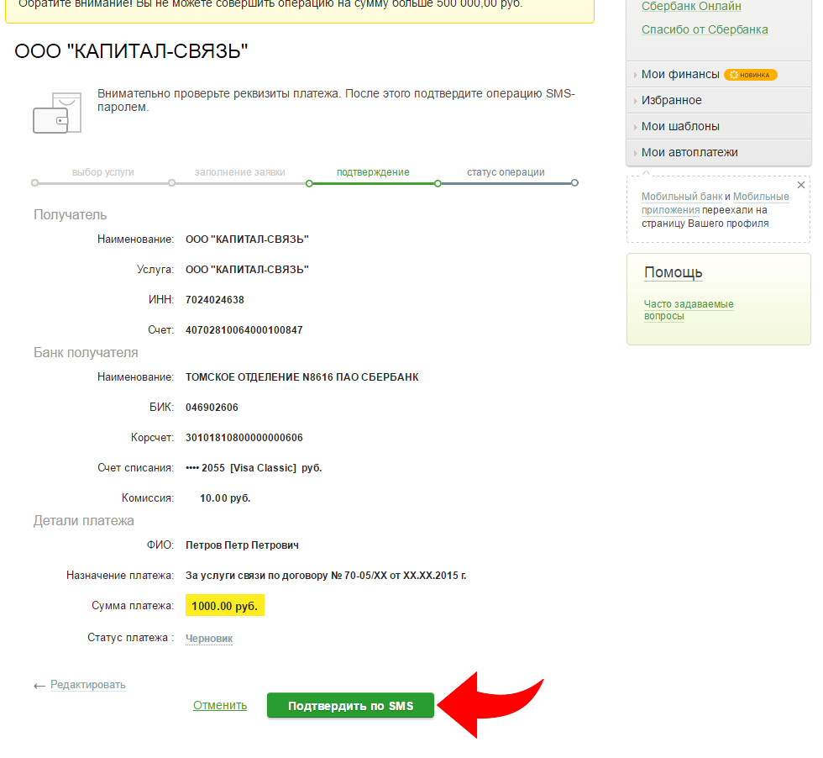Image resolution: width=823 pixels, height=758 pixels.
Task: Click the payer name Петров Петр Петрович
Action: click(x=242, y=545)
